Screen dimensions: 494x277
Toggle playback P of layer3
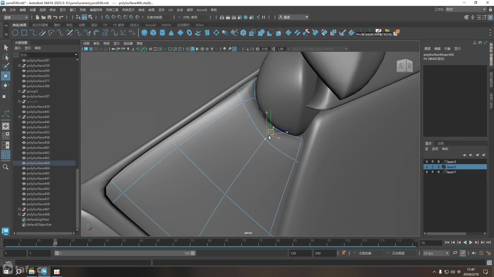(433, 162)
